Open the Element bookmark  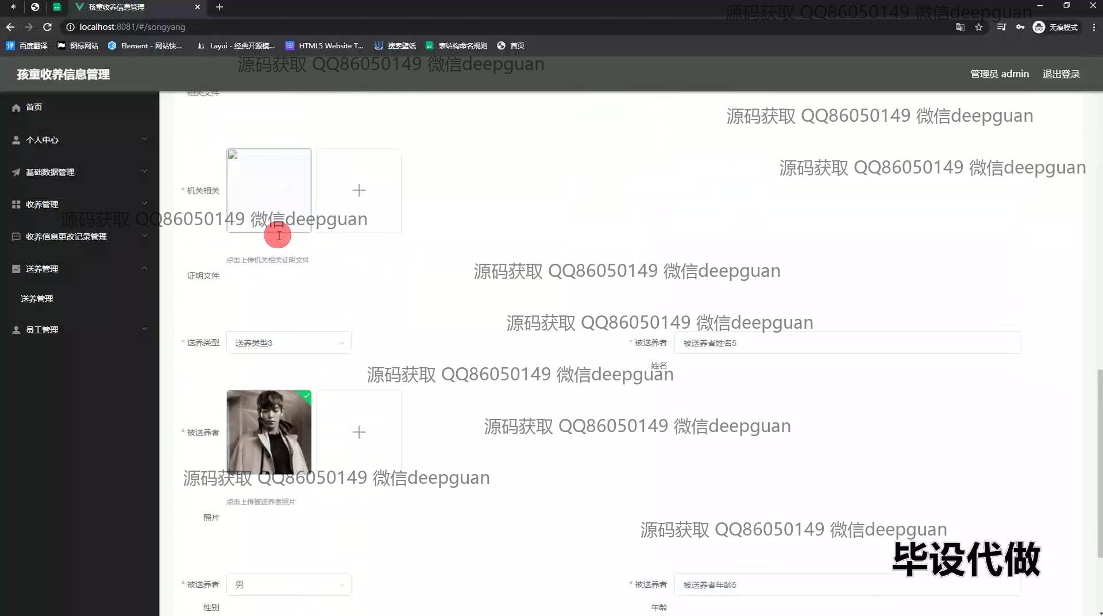[145, 45]
